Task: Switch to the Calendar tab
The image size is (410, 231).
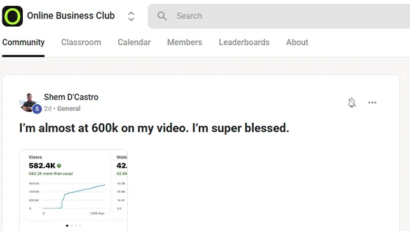Action: [134, 42]
